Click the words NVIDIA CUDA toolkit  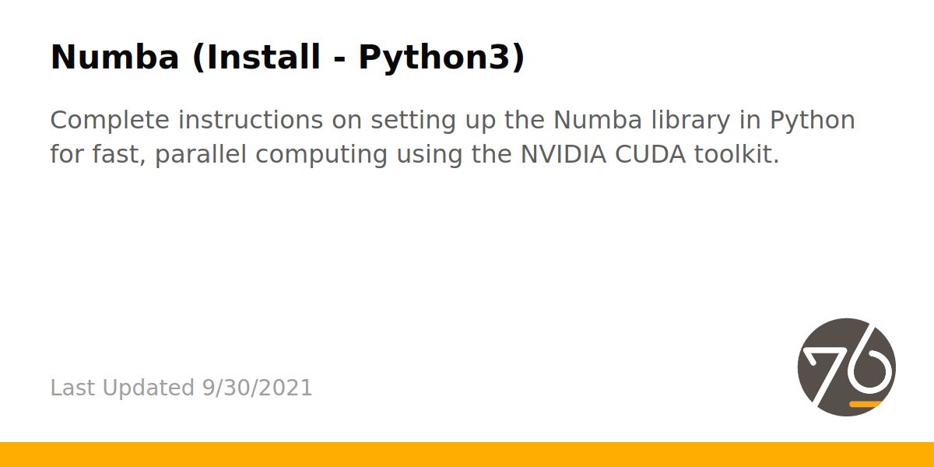649,154
